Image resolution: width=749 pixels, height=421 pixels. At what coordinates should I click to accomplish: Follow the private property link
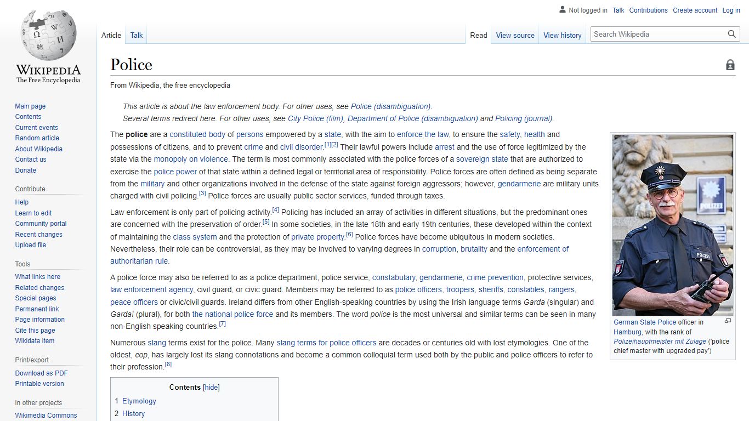click(318, 237)
